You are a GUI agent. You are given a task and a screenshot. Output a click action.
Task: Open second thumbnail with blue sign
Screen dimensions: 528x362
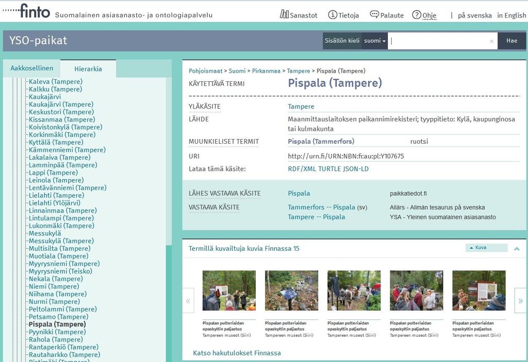click(291, 290)
